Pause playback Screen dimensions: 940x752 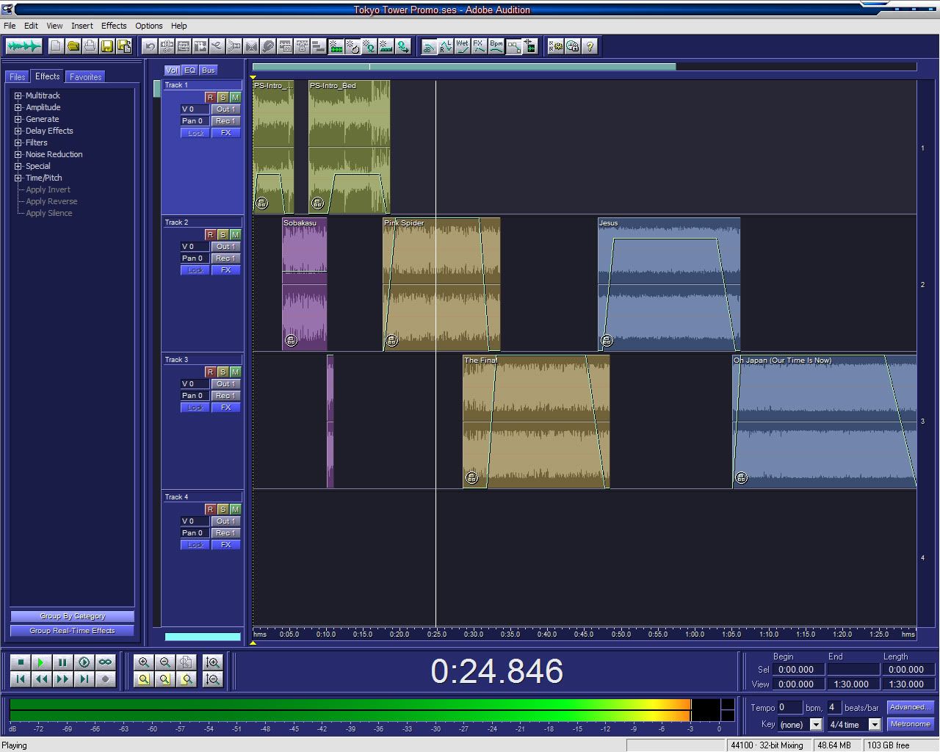click(x=62, y=662)
